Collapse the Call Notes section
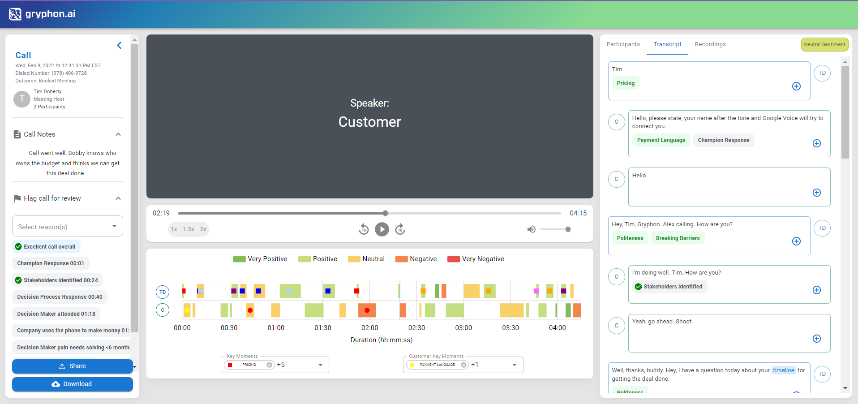The image size is (858, 404). 118,134
